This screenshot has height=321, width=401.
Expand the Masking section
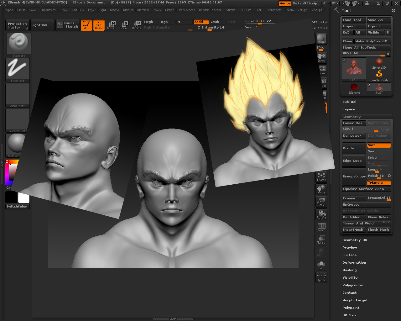[349, 270]
